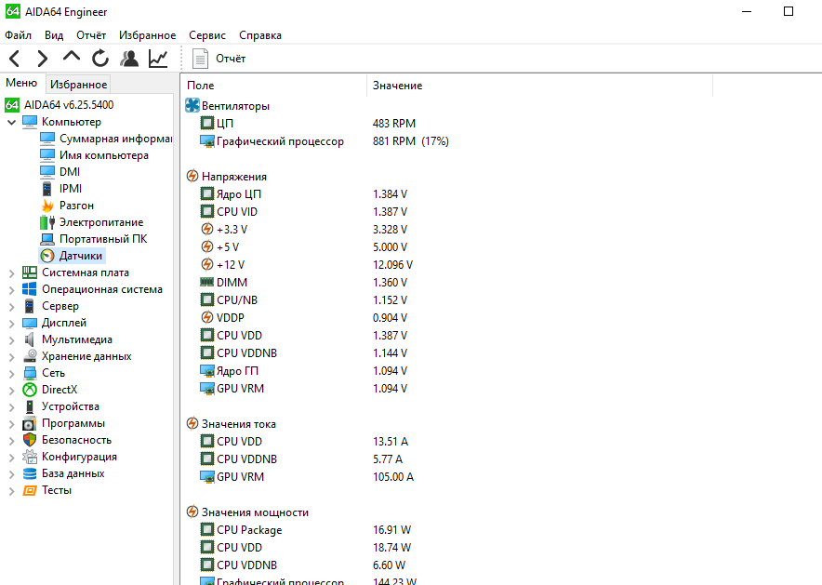This screenshot has width=822, height=585.
Task: Click the 881 RPM (17%) value
Action: coord(410,141)
